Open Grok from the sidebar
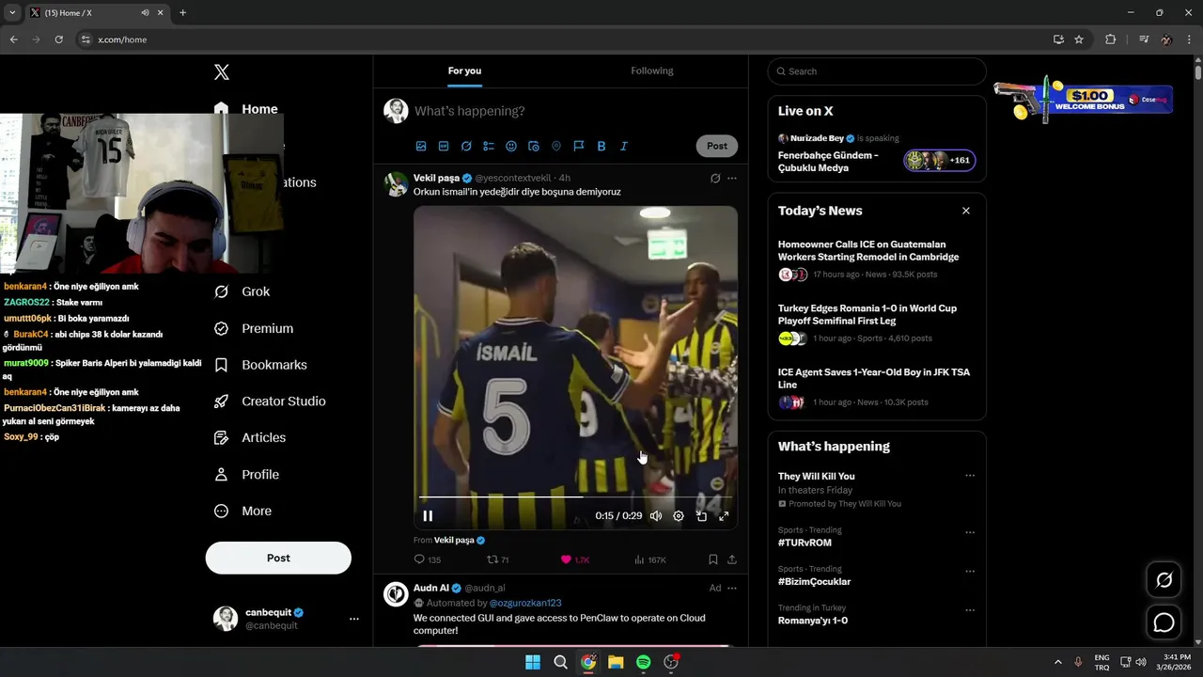This screenshot has width=1203, height=677. pos(242,291)
